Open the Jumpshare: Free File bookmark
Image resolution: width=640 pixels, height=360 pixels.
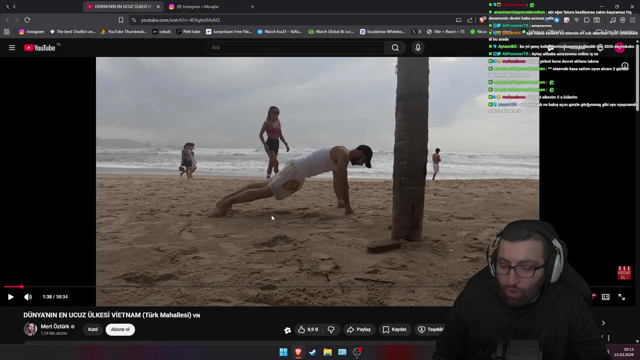pyautogui.click(x=229, y=31)
